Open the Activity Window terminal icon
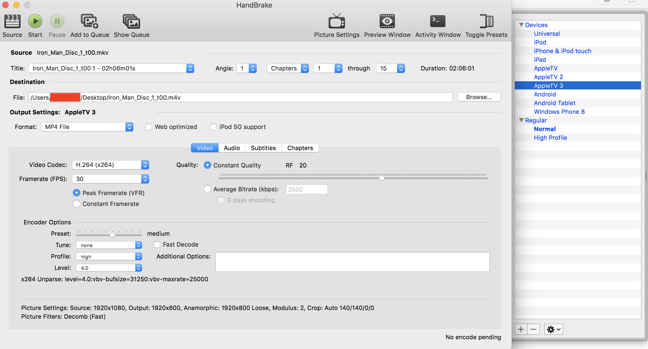The image size is (648, 349). point(438,21)
